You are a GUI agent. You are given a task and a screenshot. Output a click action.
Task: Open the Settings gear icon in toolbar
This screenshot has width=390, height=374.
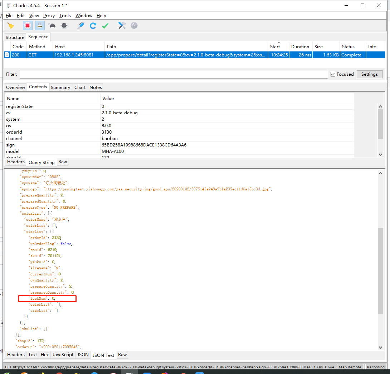coord(134,26)
